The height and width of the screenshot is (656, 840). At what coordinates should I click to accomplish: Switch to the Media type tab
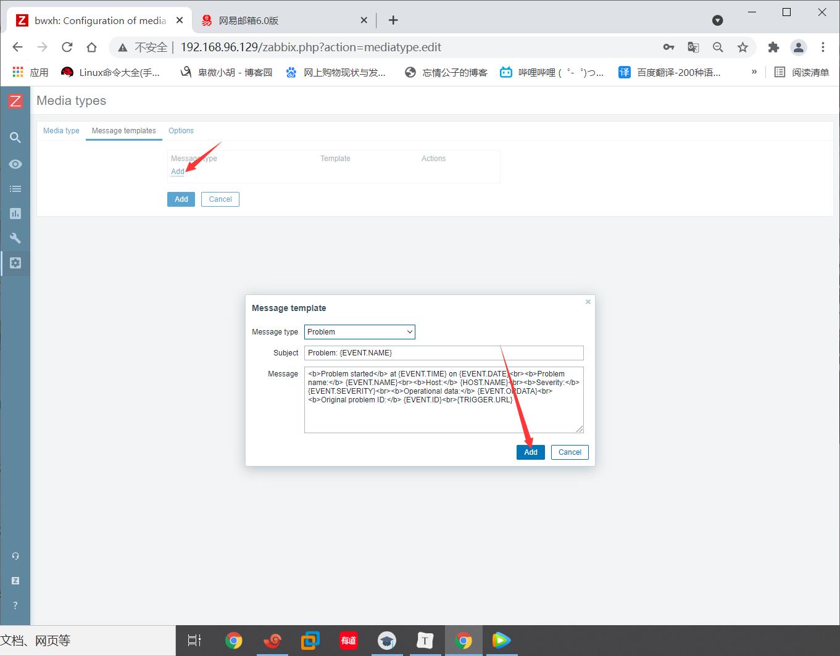tap(61, 131)
